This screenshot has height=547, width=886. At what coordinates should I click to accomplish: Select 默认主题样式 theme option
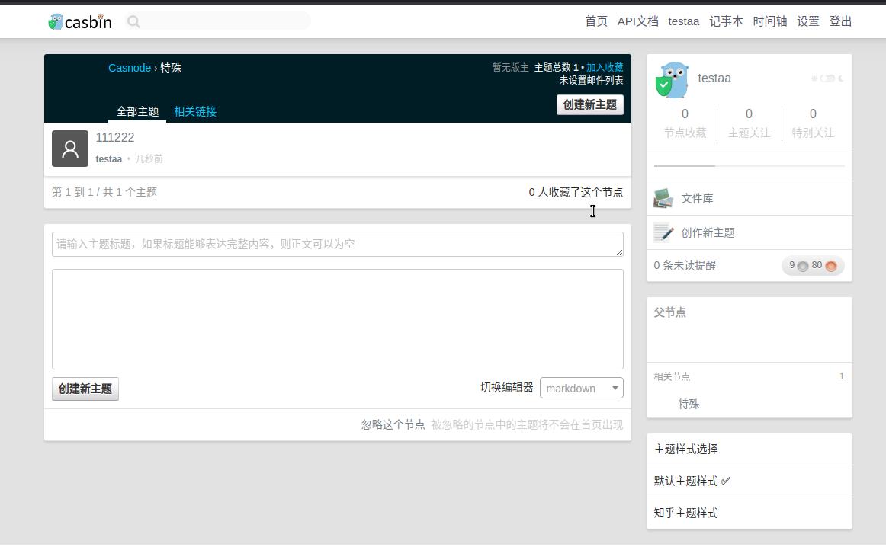(685, 481)
